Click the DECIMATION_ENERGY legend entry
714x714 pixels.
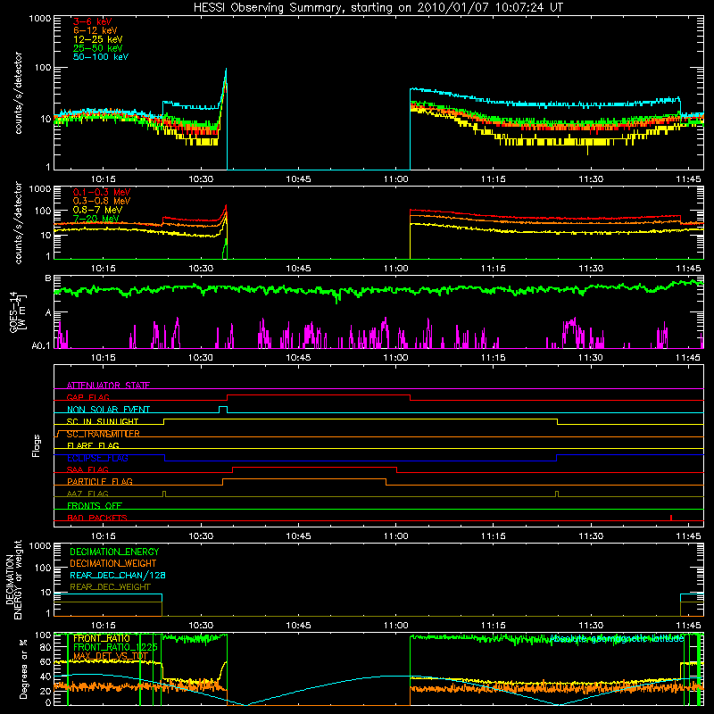click(114, 552)
